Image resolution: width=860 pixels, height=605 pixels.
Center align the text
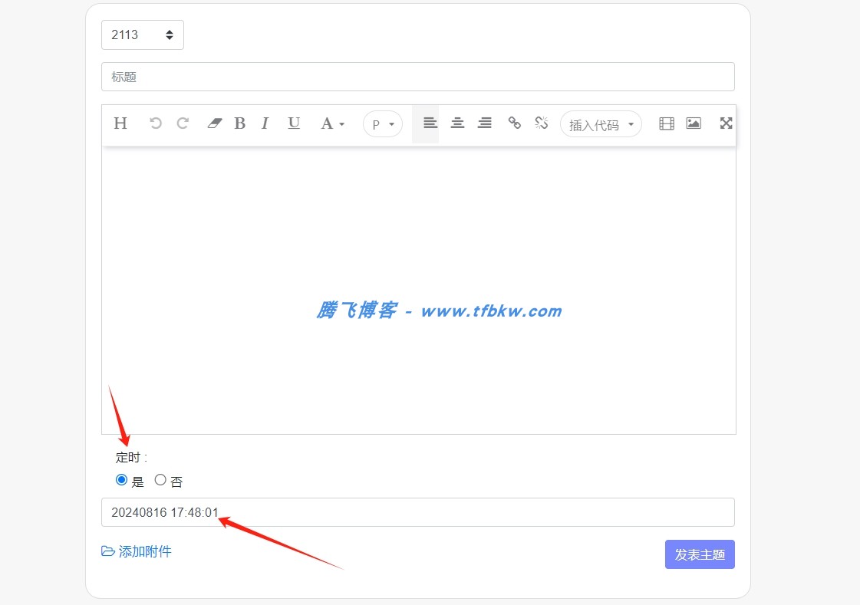(457, 123)
